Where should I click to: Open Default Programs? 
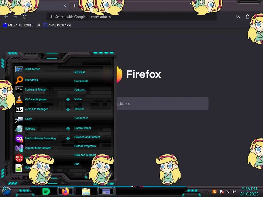[85, 146]
